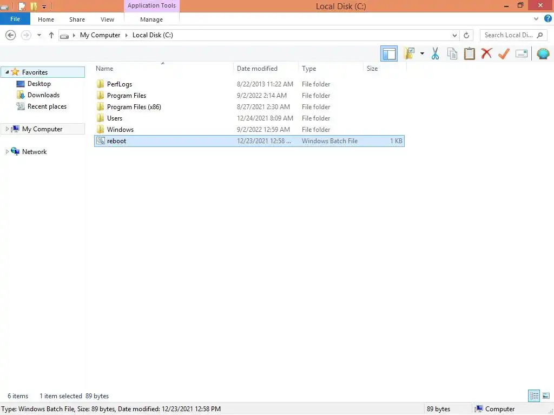This screenshot has width=554, height=415.
Task: Toggle the navigation pane toolbar button
Action: (388, 53)
